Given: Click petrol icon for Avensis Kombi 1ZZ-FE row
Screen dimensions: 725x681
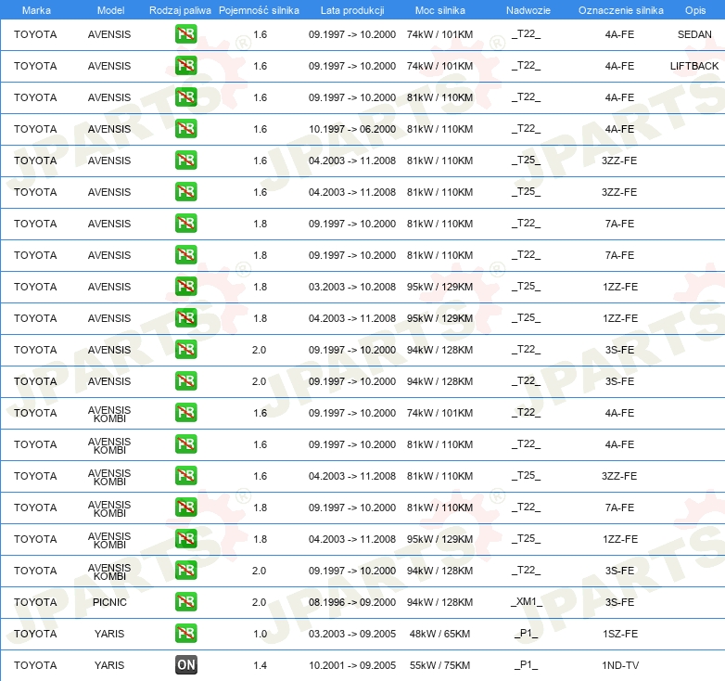Looking at the screenshot, I should tap(186, 538).
